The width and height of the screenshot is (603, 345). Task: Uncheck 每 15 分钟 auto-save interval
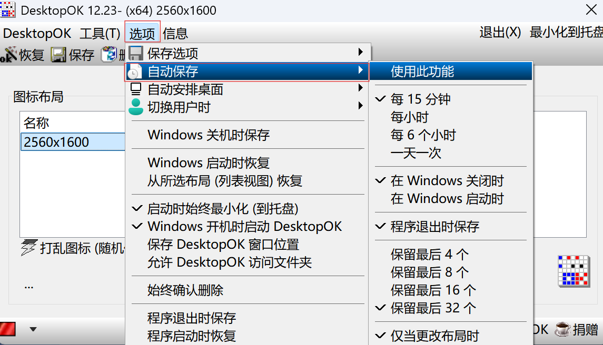tap(420, 99)
